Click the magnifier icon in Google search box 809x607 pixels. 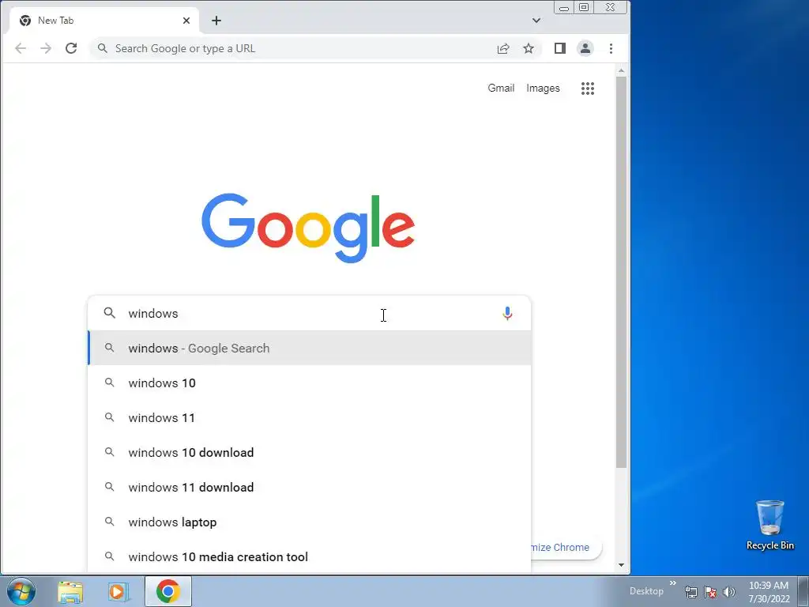(109, 313)
